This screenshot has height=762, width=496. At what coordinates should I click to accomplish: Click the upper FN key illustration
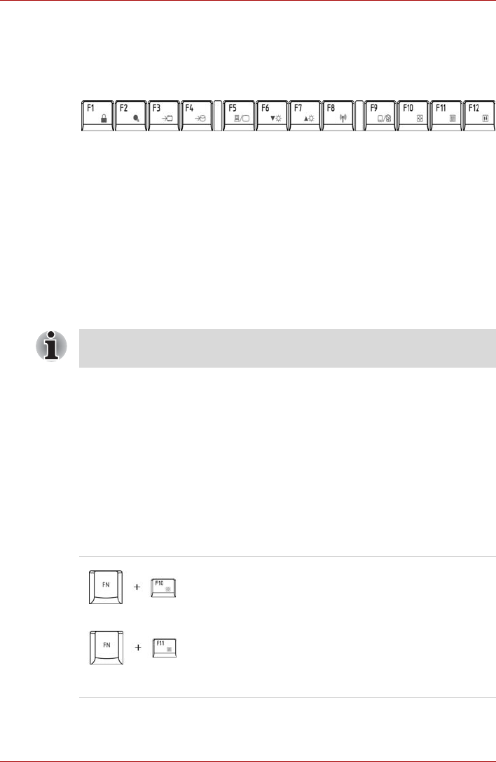[106, 587]
